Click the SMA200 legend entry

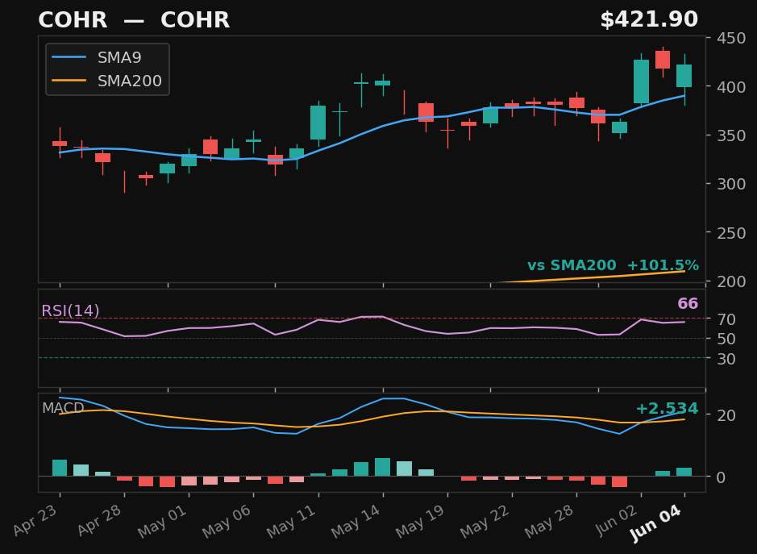[106, 81]
